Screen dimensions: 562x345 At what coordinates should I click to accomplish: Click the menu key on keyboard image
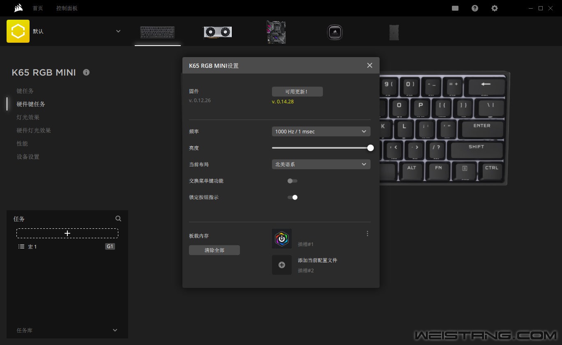[465, 170]
